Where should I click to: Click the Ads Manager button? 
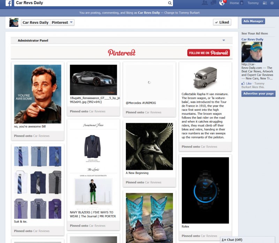pyautogui.click(x=253, y=21)
